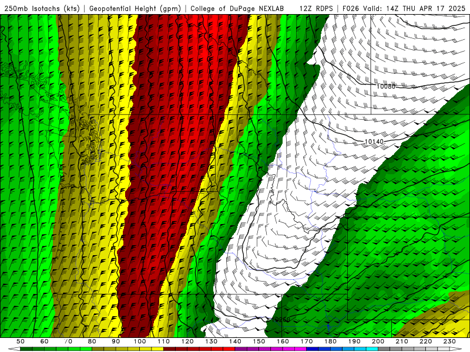Click the 220 value on the color scale
This screenshot has width=470, height=352.
(426, 341)
